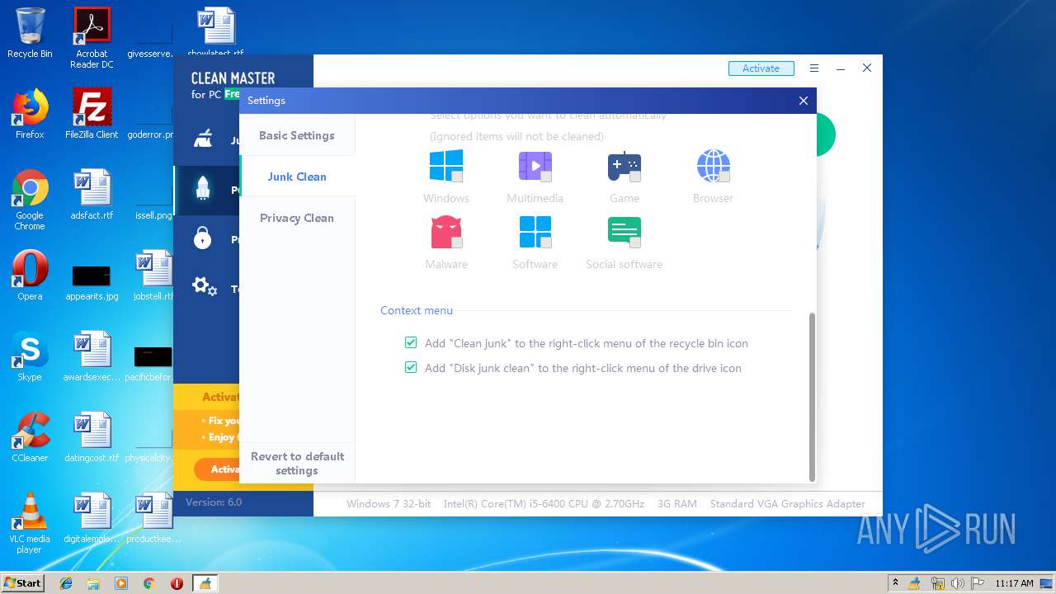Click the Activate button in the title bar
This screenshot has width=1056, height=594.
point(761,68)
